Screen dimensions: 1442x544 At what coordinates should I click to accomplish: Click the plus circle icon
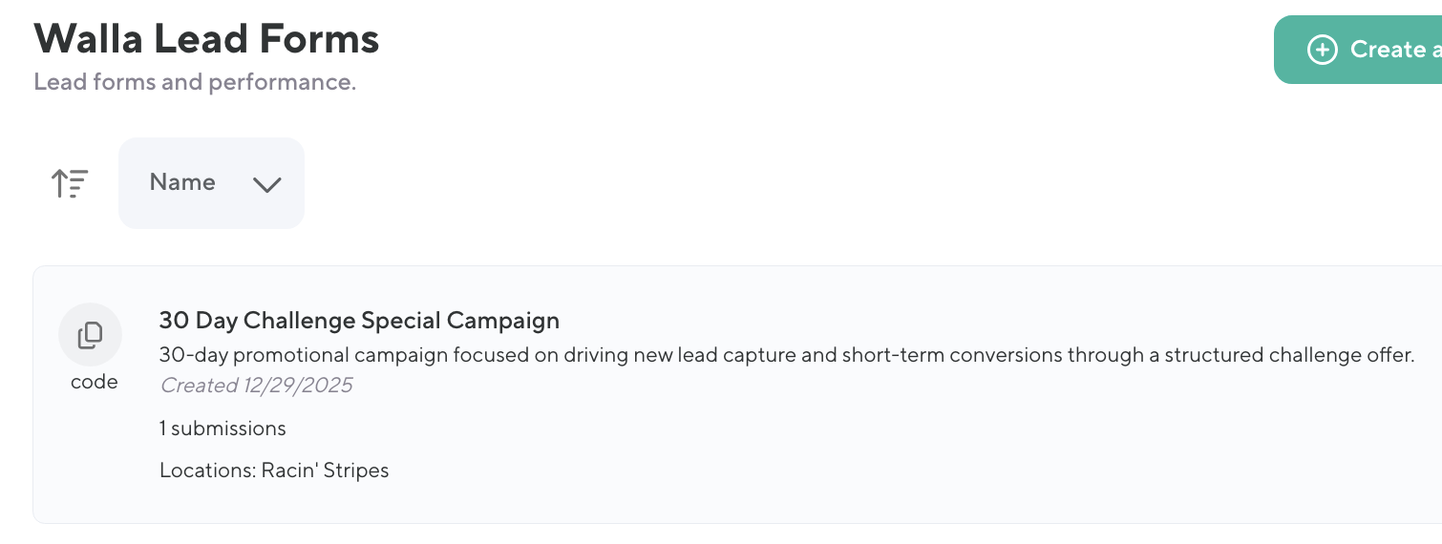click(x=1322, y=50)
